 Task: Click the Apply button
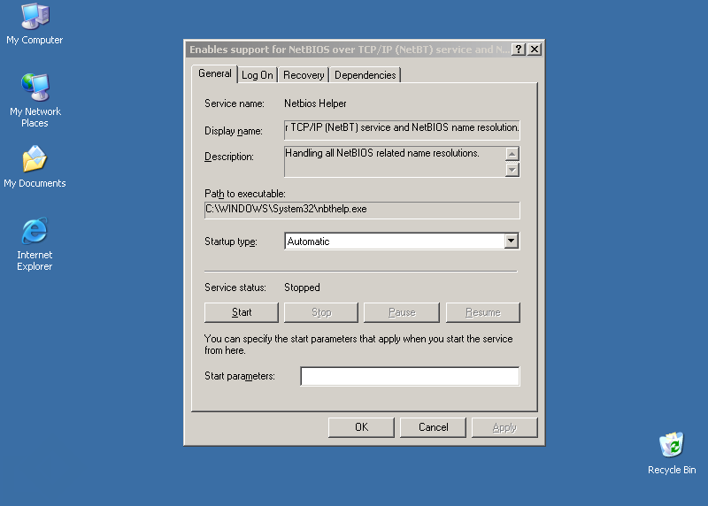click(504, 427)
